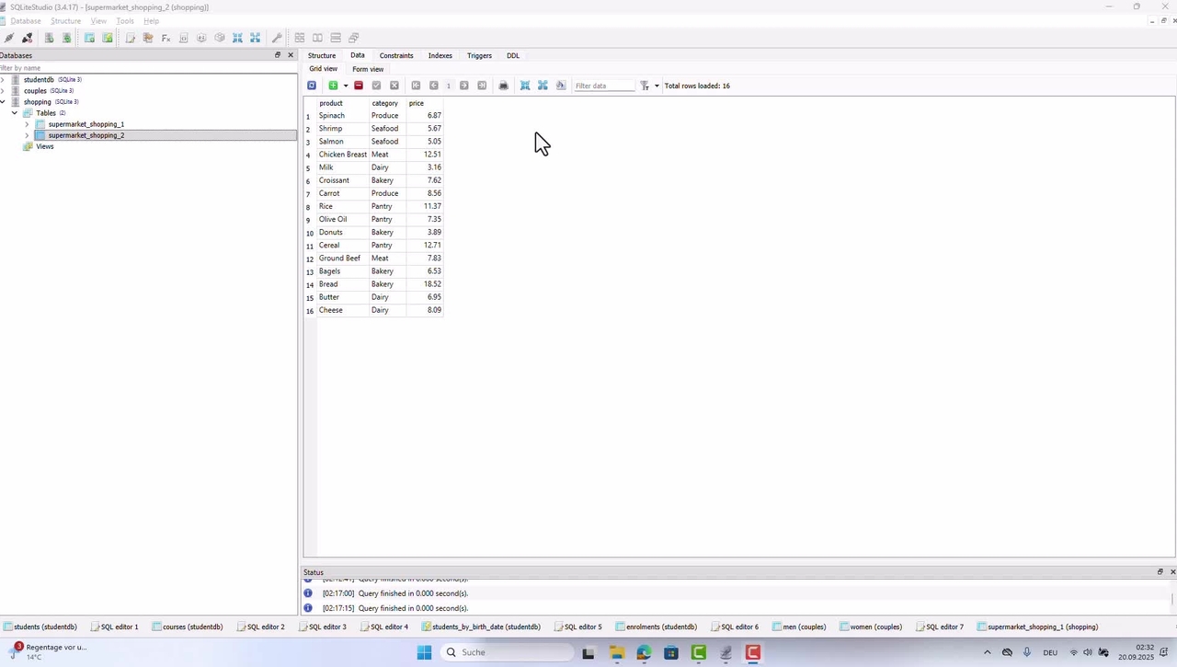Expand the studentdb database node
The image size is (1177, 667).
pyautogui.click(x=3, y=80)
